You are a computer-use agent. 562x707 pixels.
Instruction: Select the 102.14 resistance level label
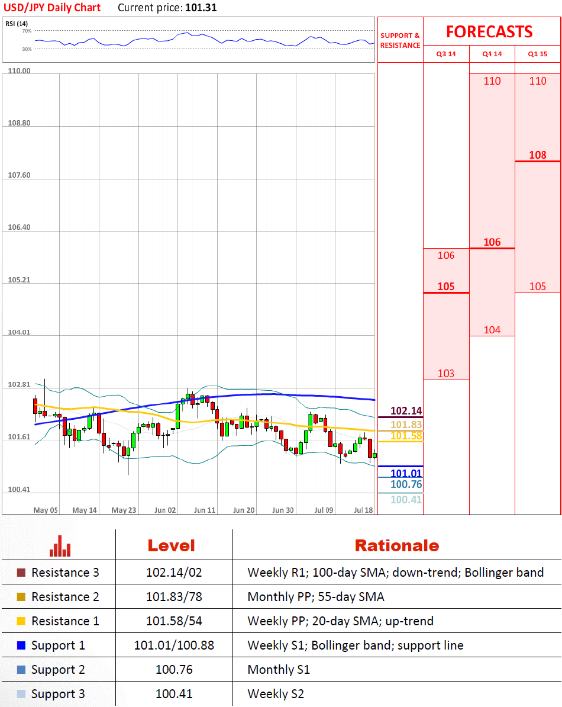pos(406,411)
